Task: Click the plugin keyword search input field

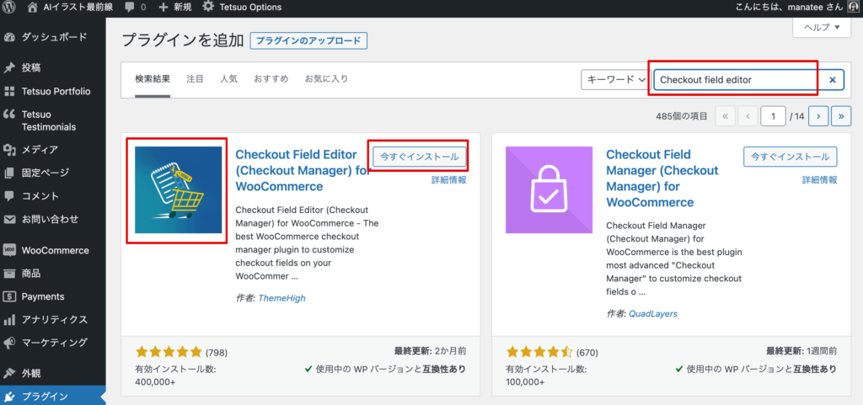Action: tap(734, 80)
